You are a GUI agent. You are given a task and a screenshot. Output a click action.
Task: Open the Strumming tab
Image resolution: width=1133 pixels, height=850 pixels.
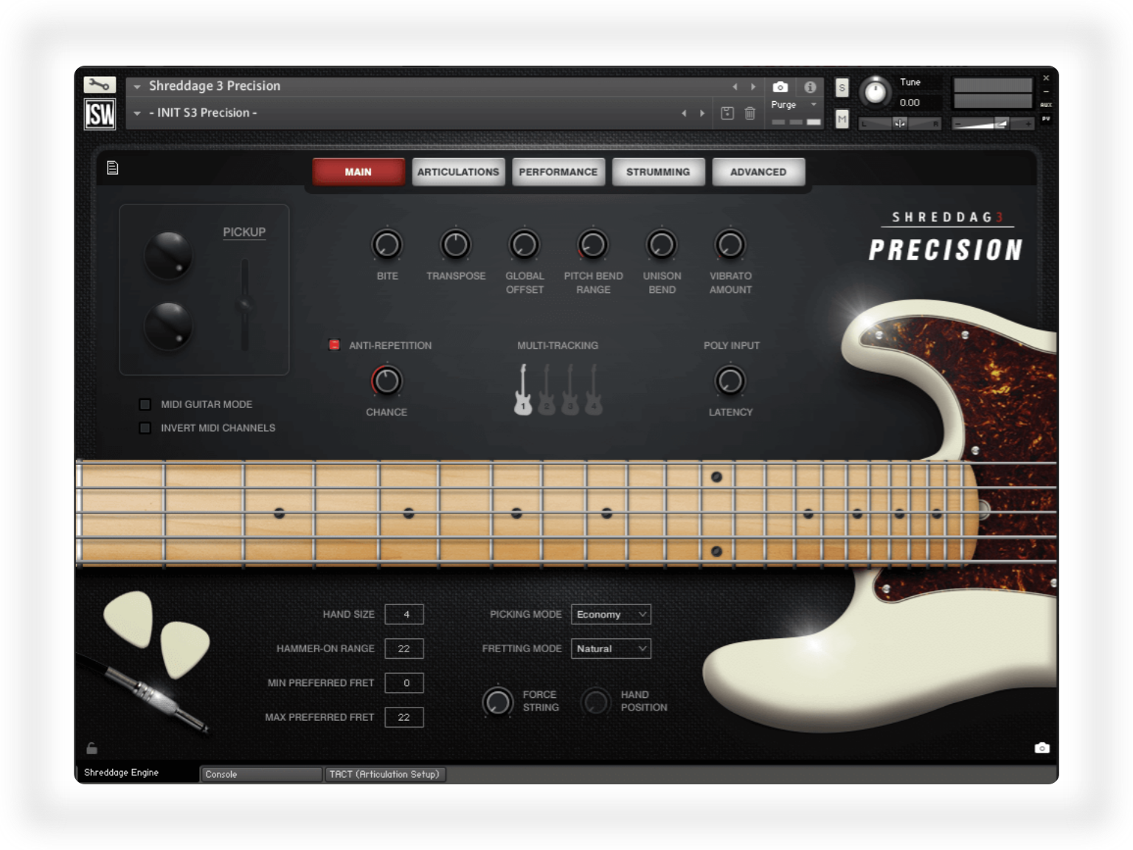click(658, 172)
